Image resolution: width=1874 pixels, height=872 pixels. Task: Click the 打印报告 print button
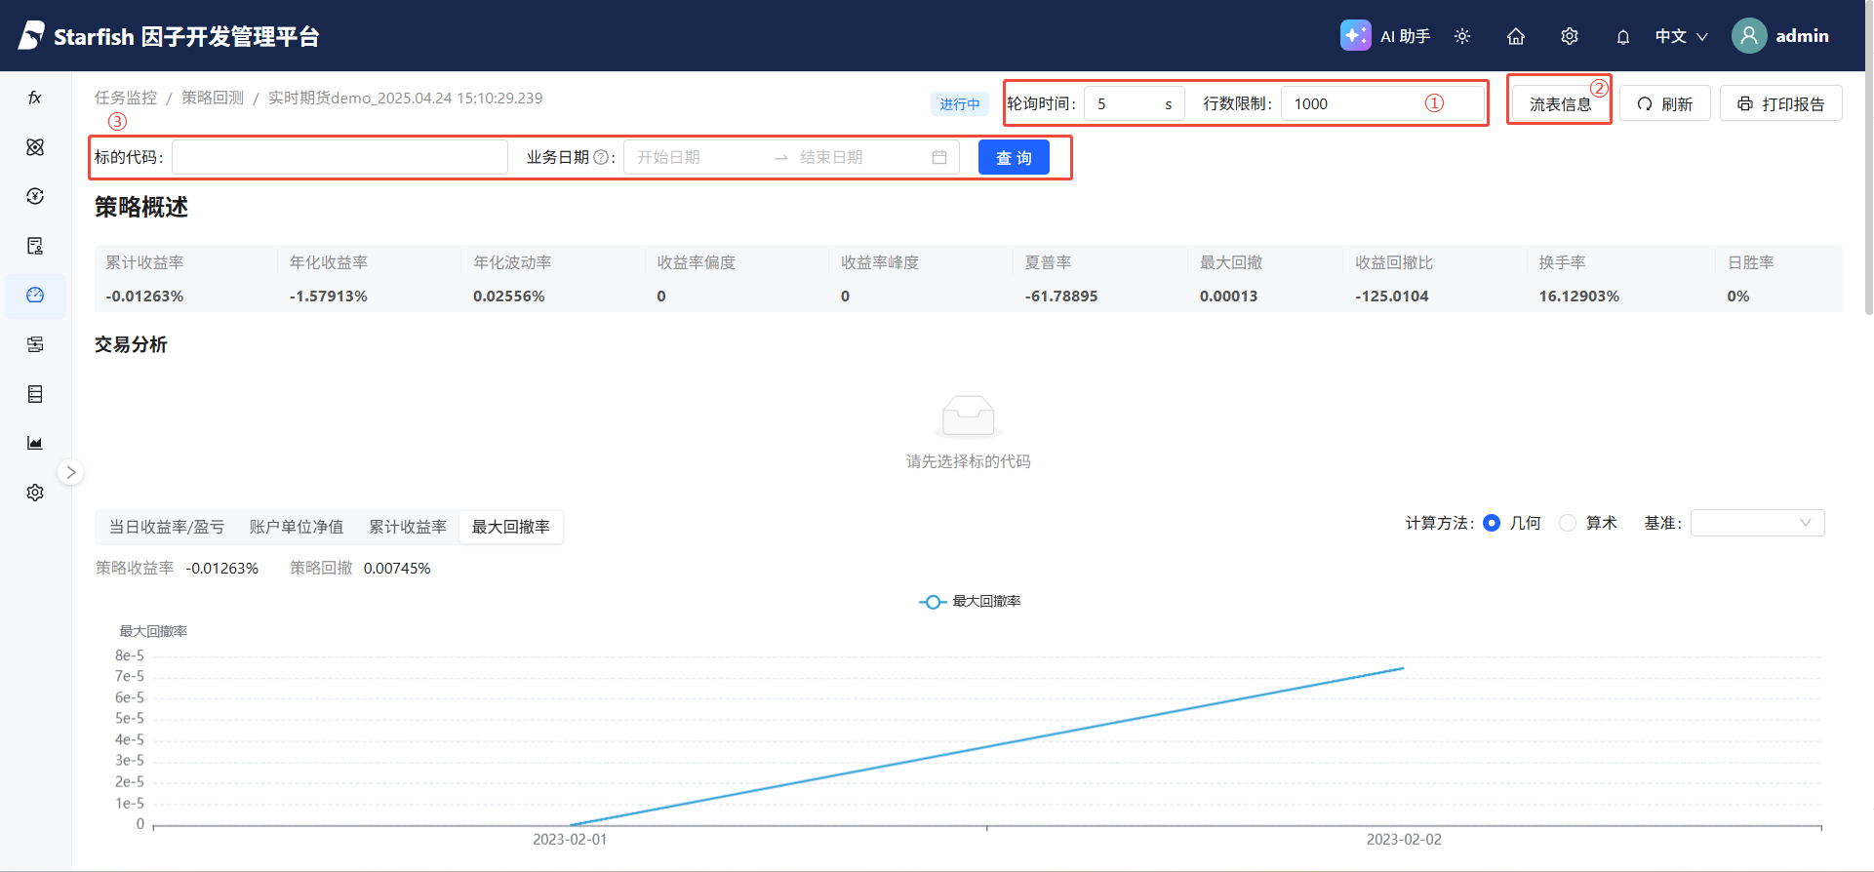(1781, 103)
